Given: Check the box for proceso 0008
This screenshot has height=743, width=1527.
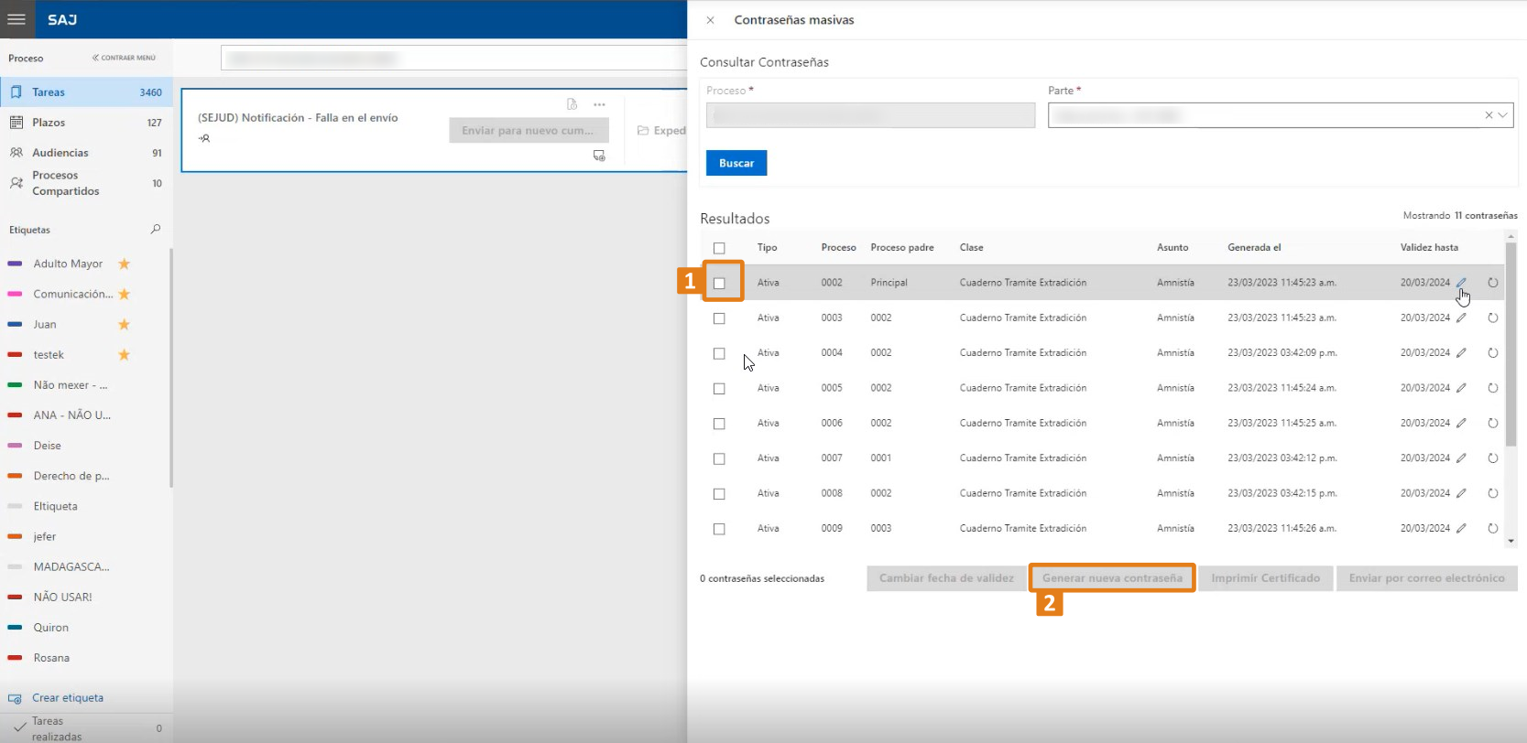Looking at the screenshot, I should 719,494.
